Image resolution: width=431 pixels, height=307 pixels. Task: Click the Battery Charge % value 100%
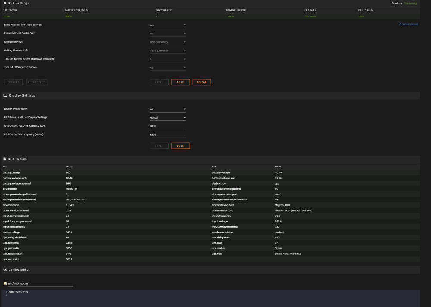[x=69, y=16]
